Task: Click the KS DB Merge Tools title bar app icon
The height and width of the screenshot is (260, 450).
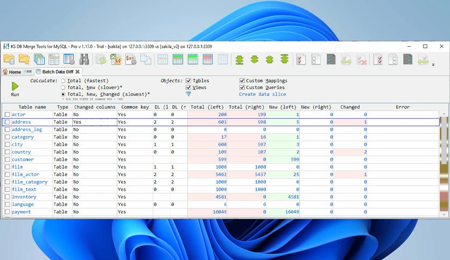Action: pos(6,46)
